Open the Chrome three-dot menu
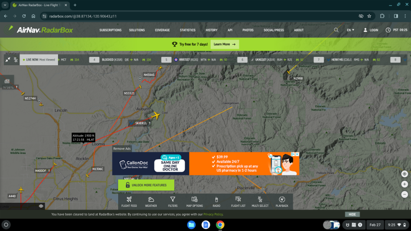The image size is (411, 231). (405, 16)
